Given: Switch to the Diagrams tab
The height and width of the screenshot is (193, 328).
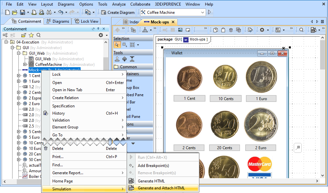Looking at the screenshot, I should point(58,21).
